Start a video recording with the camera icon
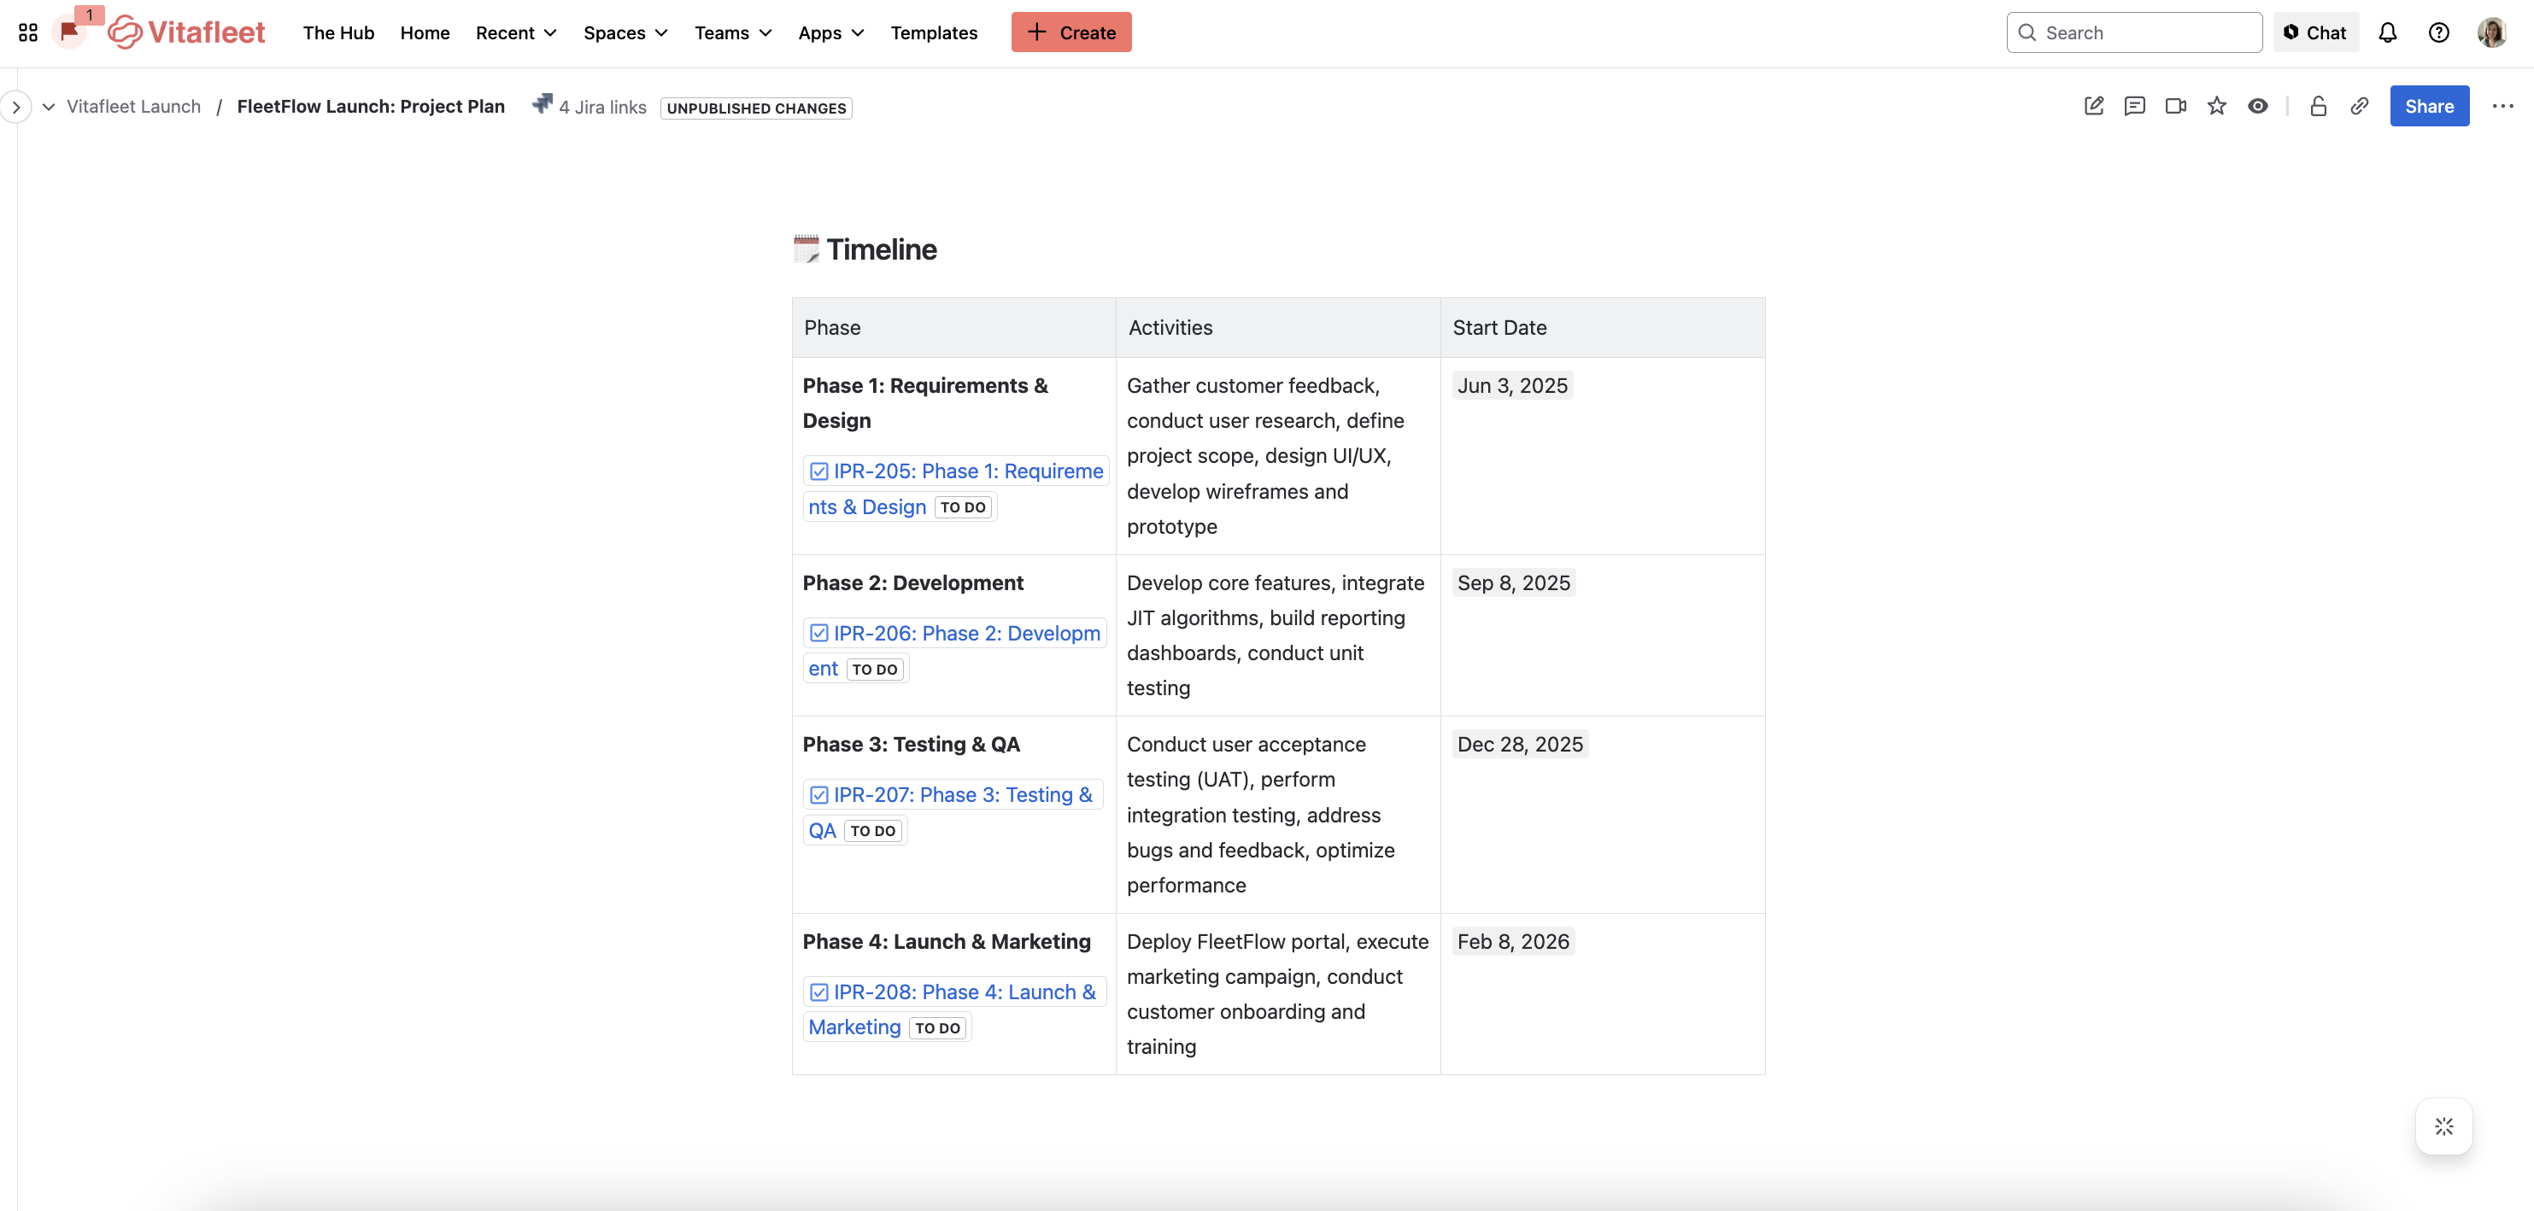Screen dimensions: 2534x1211 click(x=2175, y=106)
